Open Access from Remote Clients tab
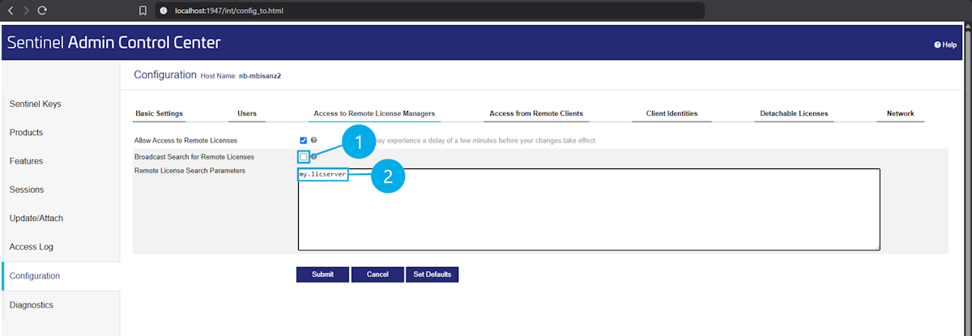Viewport: 972px width, 336px height. pos(536,113)
